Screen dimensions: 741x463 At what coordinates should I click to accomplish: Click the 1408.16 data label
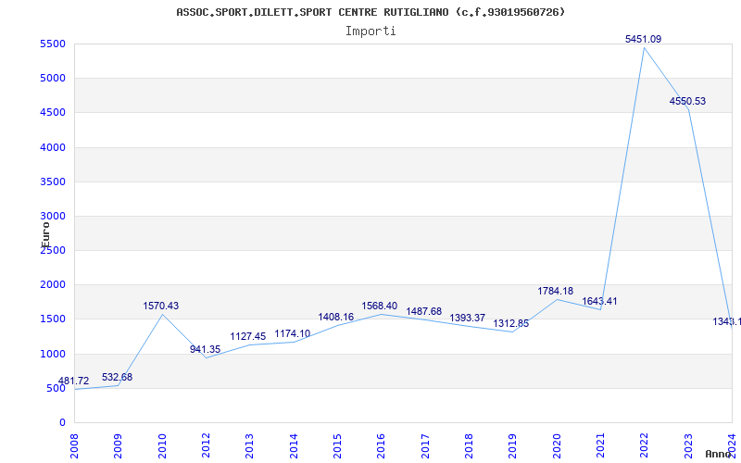pyautogui.click(x=336, y=317)
